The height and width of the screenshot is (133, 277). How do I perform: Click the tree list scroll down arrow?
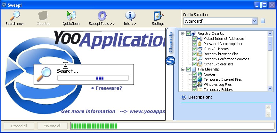(x=270, y=88)
